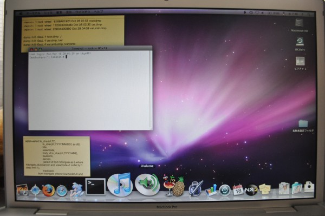The image size is (325, 216).
Task: Open Firefox from the Dock
Action: (48, 190)
